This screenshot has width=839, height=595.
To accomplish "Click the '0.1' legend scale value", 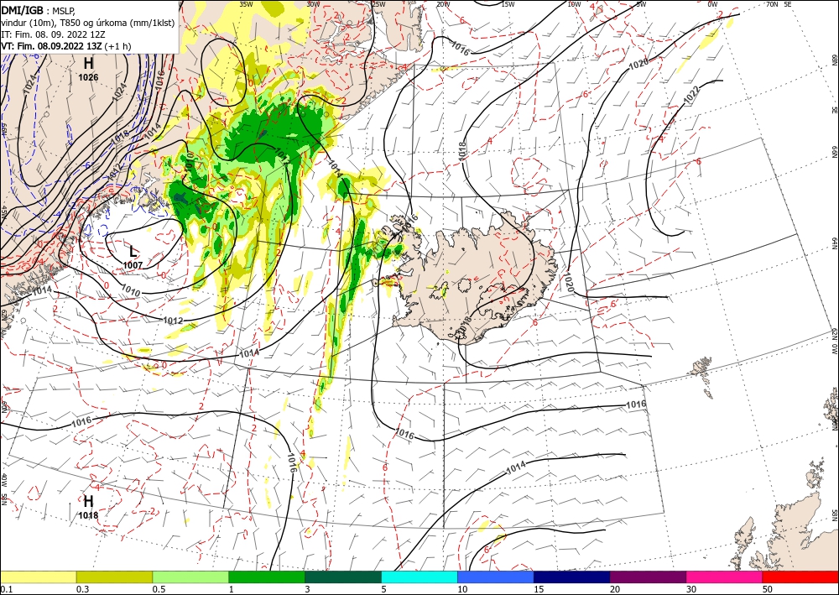I will point(6,589).
